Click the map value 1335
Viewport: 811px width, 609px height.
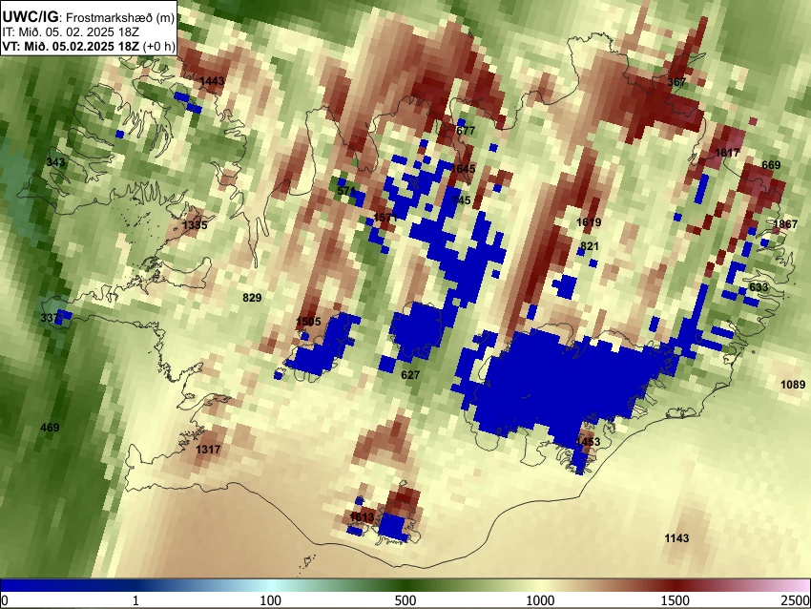pyautogui.click(x=195, y=224)
